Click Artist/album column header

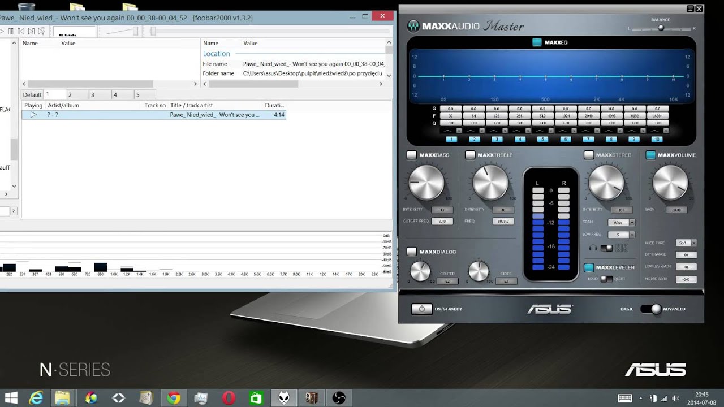93,105
